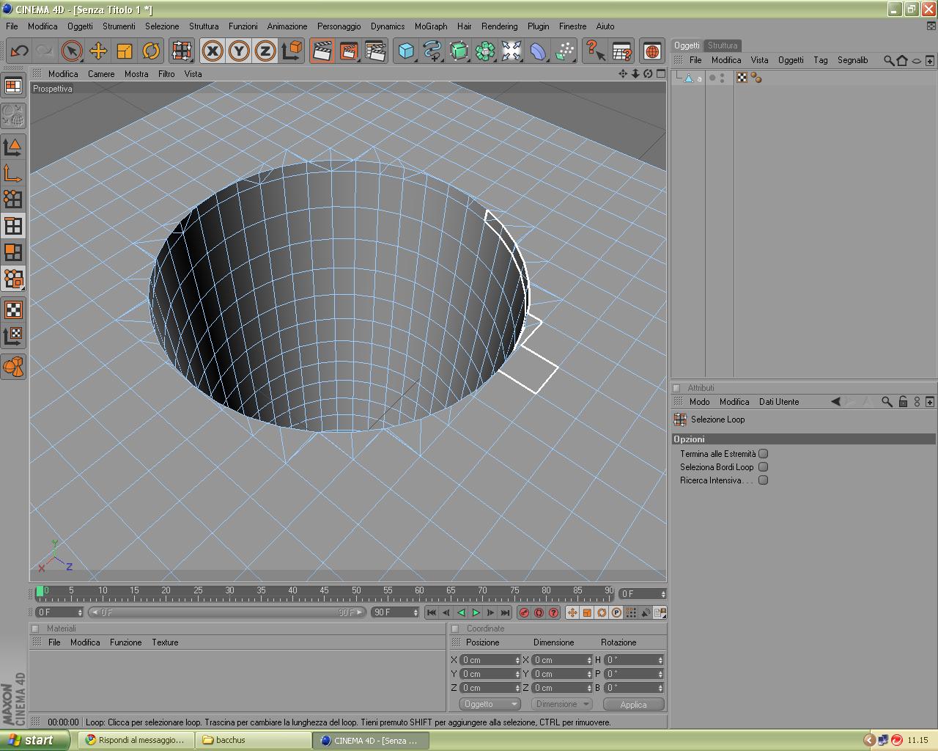This screenshot has width=938, height=751.
Task: Click the Undo arrow icon
Action: pos(19,51)
